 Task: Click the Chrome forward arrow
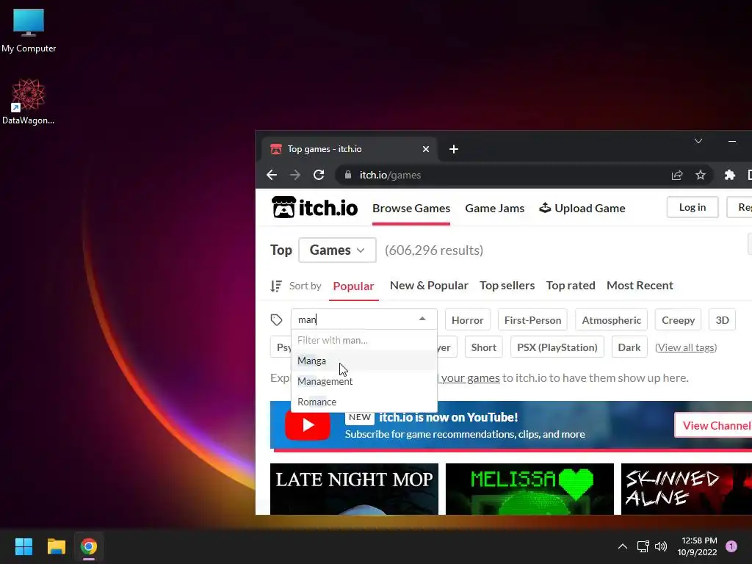[295, 175]
